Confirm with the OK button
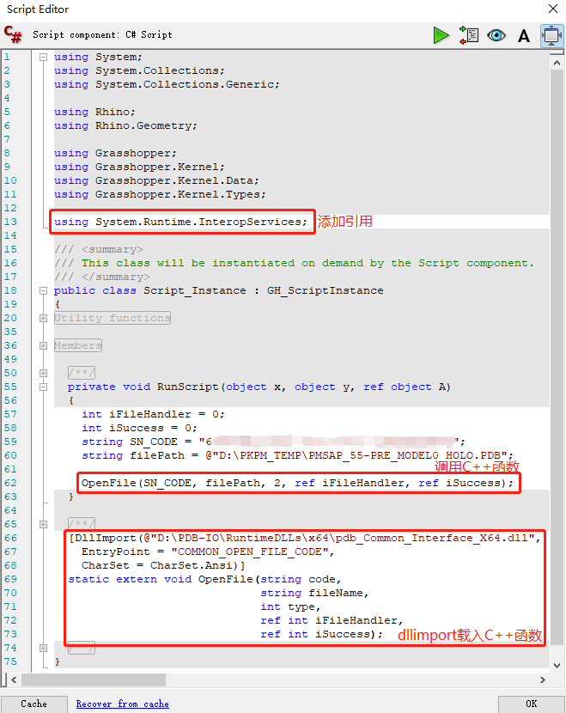This screenshot has width=566, height=713. coord(532,704)
